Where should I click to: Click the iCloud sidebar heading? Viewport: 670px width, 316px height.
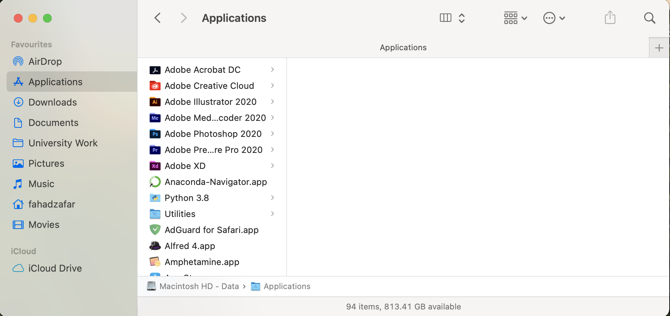[x=23, y=251]
